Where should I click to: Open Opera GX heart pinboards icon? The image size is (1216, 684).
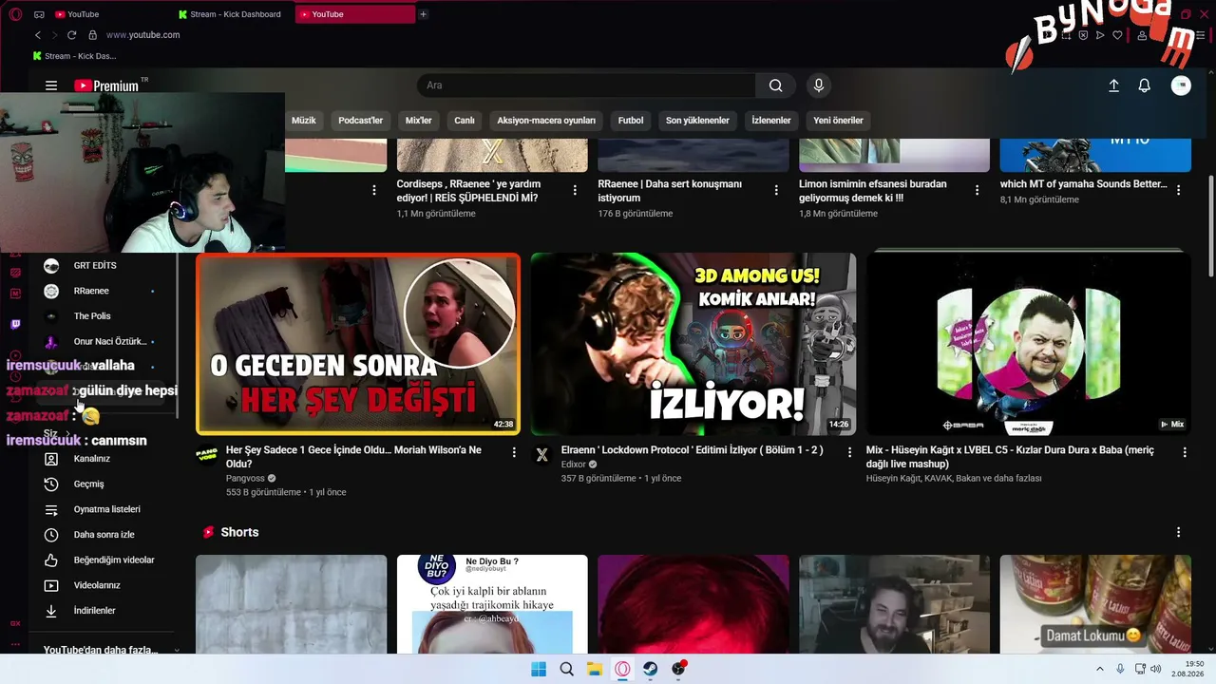click(1117, 35)
